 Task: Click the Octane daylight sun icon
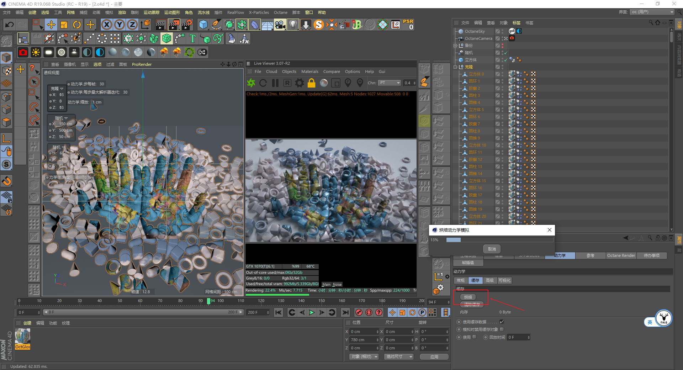(x=36, y=53)
